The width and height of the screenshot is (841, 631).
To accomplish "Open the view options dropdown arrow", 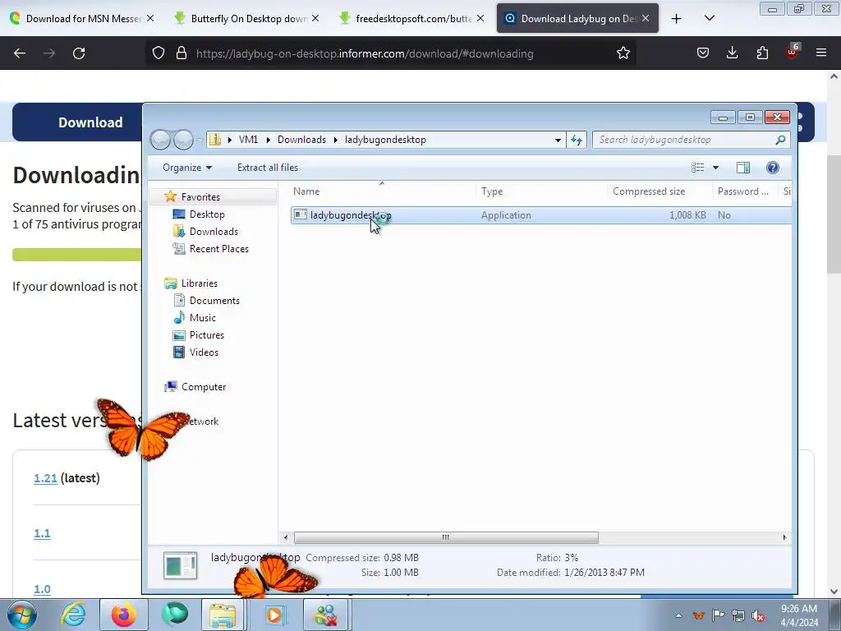I will tap(715, 168).
